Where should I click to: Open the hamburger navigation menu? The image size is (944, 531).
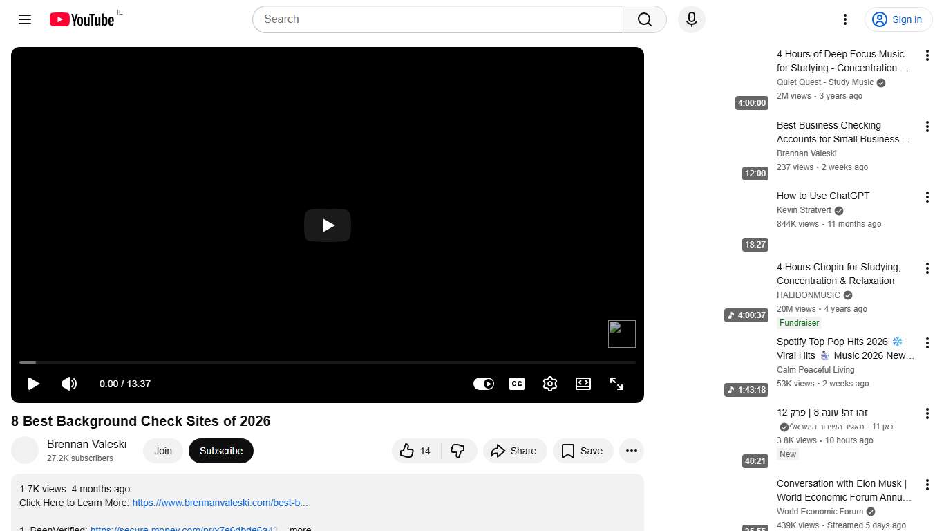24,19
